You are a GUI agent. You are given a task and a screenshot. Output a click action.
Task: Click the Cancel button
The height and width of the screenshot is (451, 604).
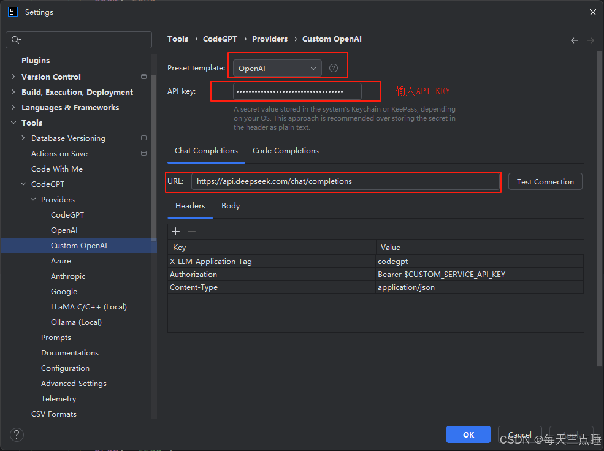pyautogui.click(x=519, y=434)
